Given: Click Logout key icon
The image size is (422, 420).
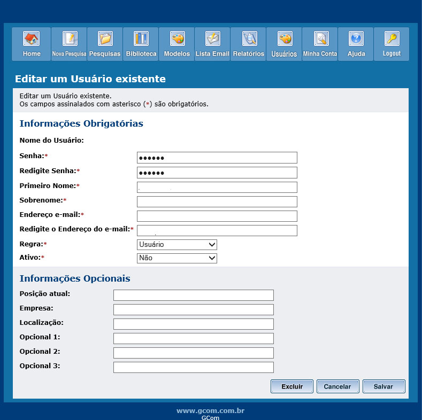Looking at the screenshot, I should [x=392, y=38].
